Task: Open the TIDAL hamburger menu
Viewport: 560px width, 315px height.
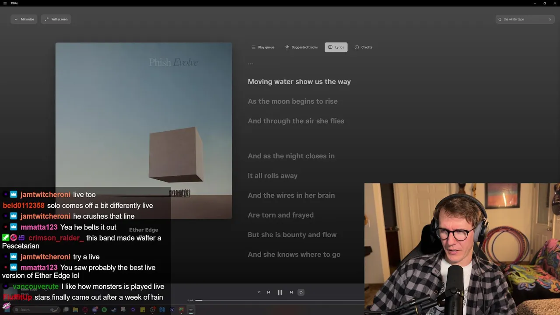Action: pyautogui.click(x=5, y=3)
